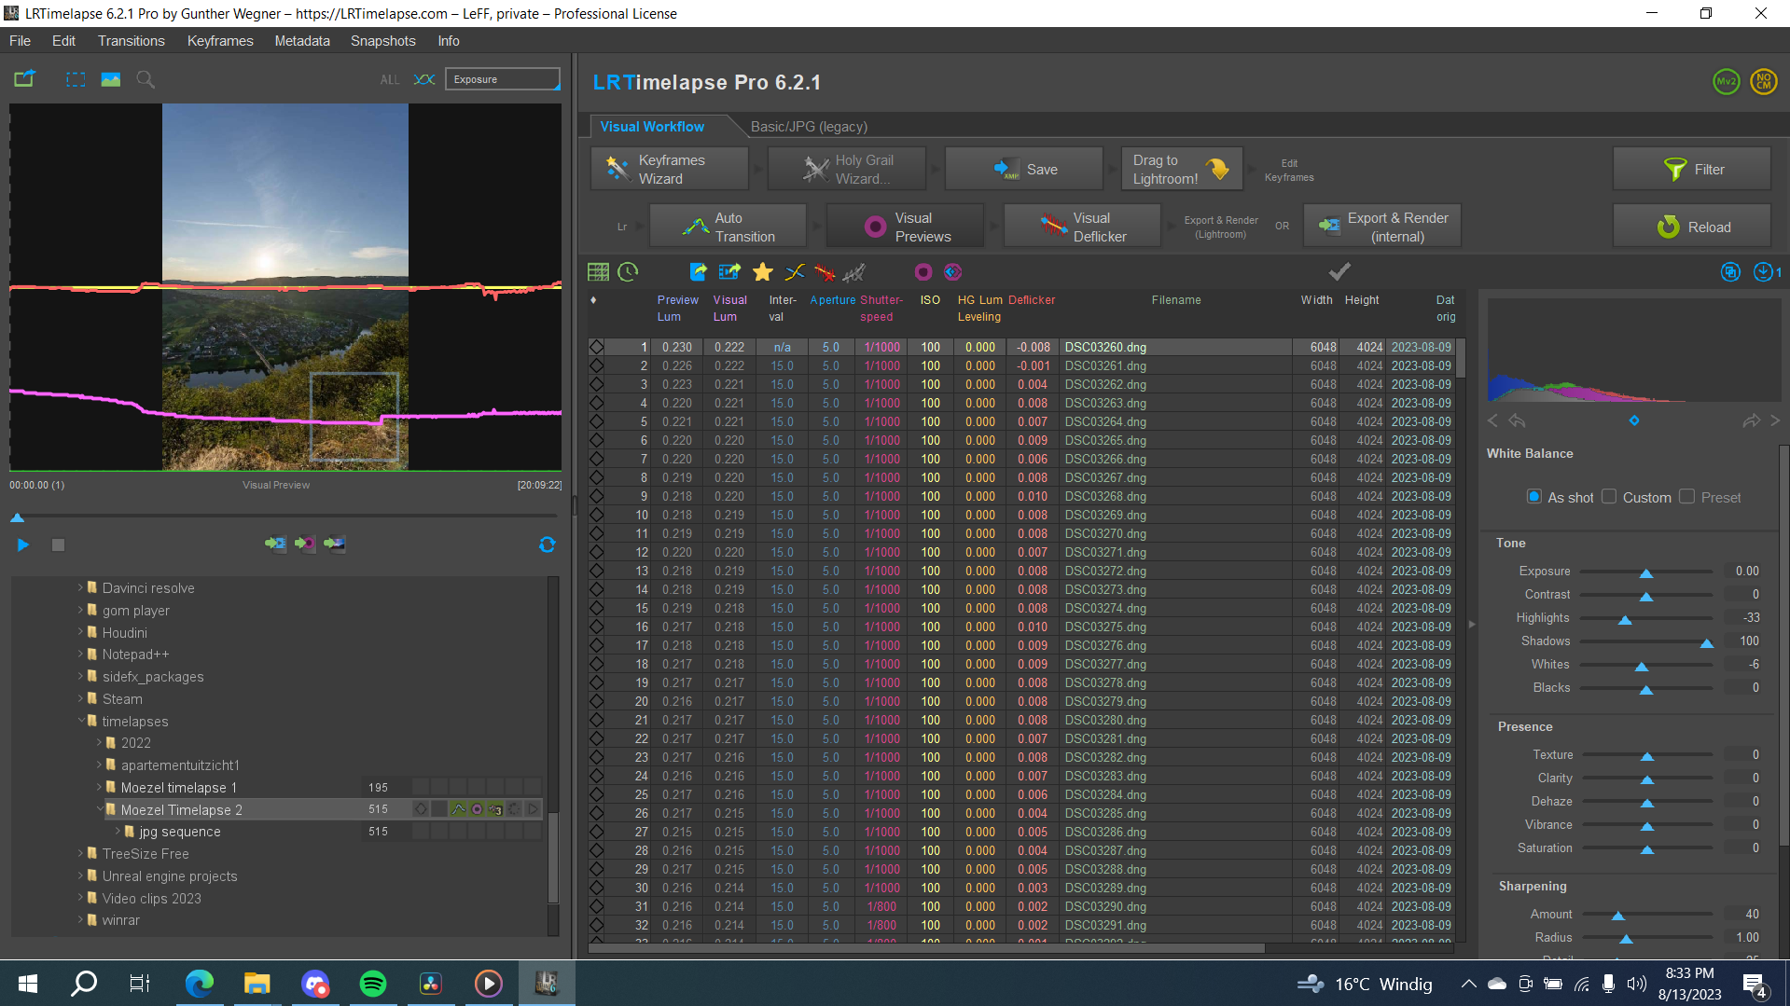Screen dimensions: 1790x1006
Task: Open the File menu
Action: pos(20,41)
